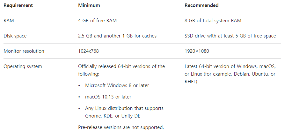Click the 1920×1080 recommended resolution value

[x=197, y=51]
